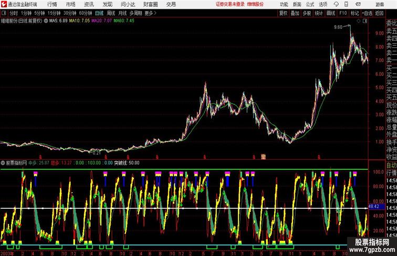Click the red 维维股份 stock name link
This screenshot has width=397, height=256.
(x=255, y=4)
